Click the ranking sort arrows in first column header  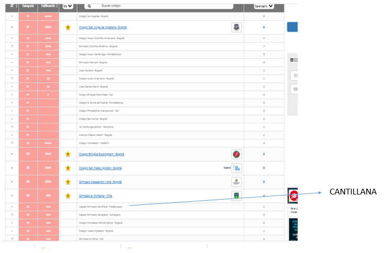[x=12, y=6]
